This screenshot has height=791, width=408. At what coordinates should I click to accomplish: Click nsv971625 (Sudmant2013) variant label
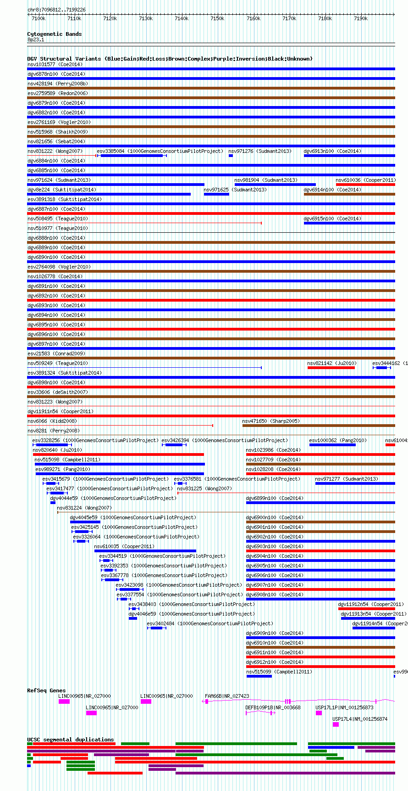coord(235,190)
